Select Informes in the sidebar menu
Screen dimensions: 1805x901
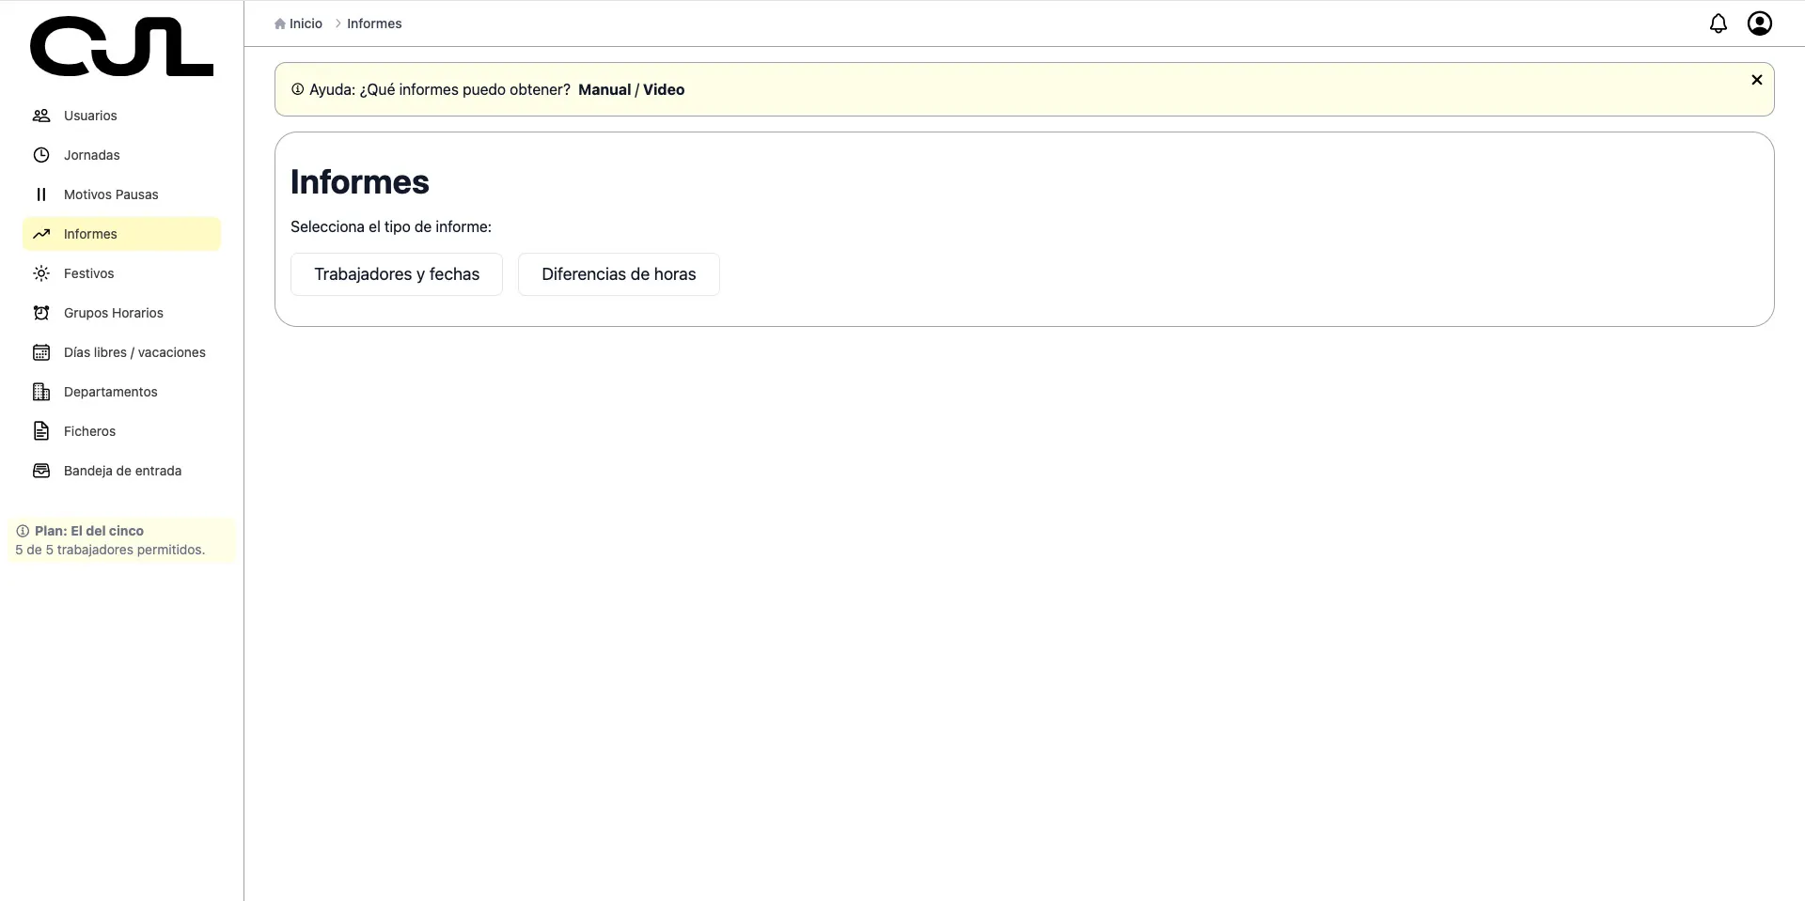[x=90, y=234]
